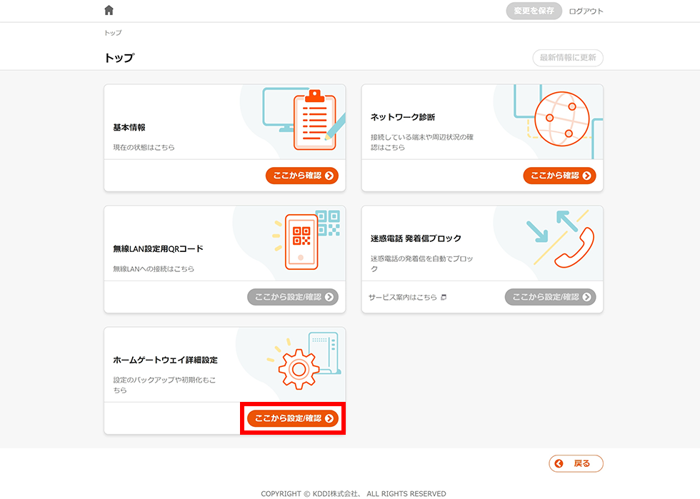Click the トップ breadcrumb

(x=113, y=33)
